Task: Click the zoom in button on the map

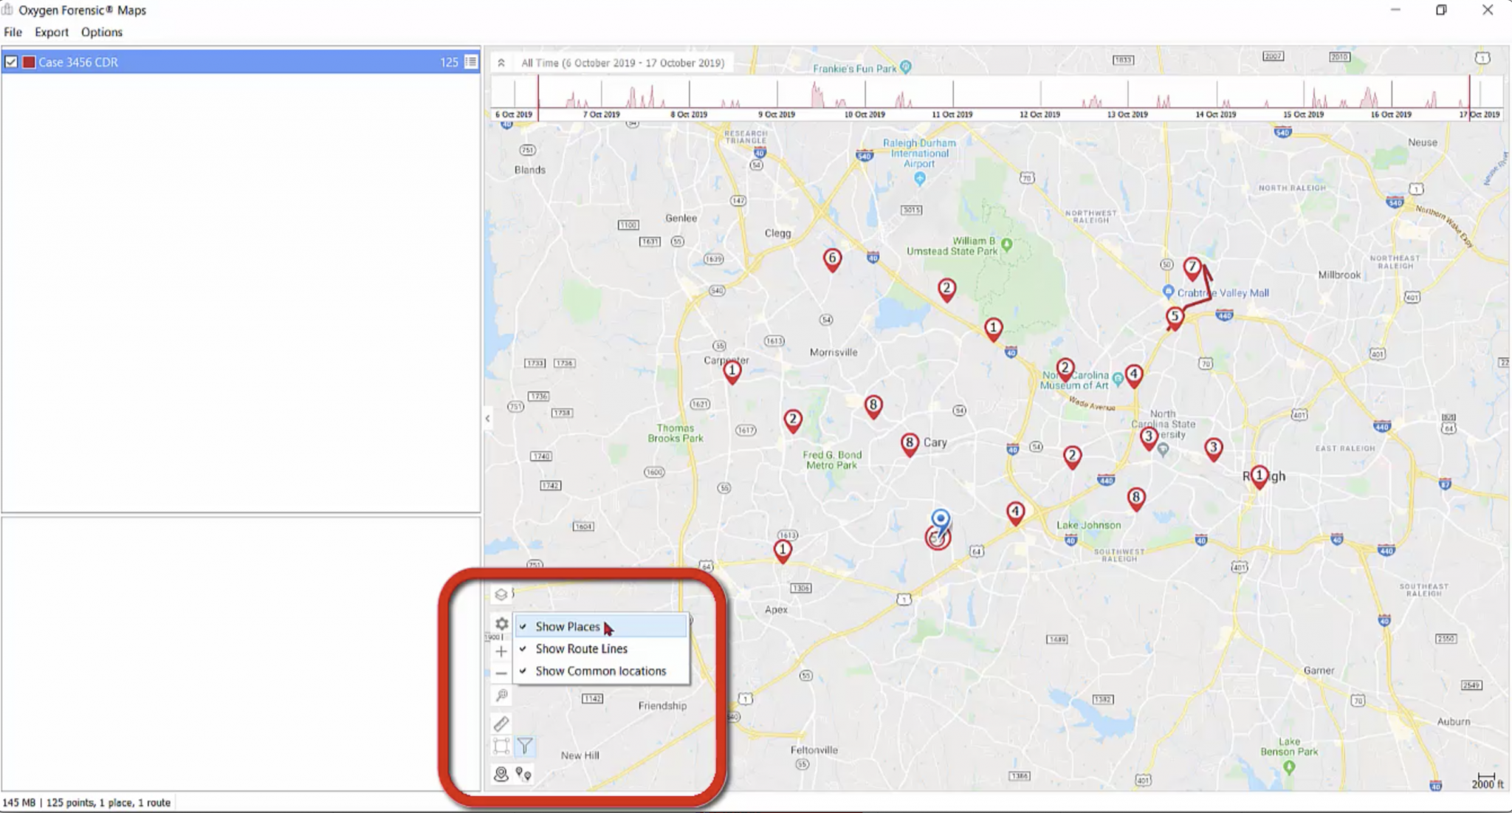Action: coord(501,651)
